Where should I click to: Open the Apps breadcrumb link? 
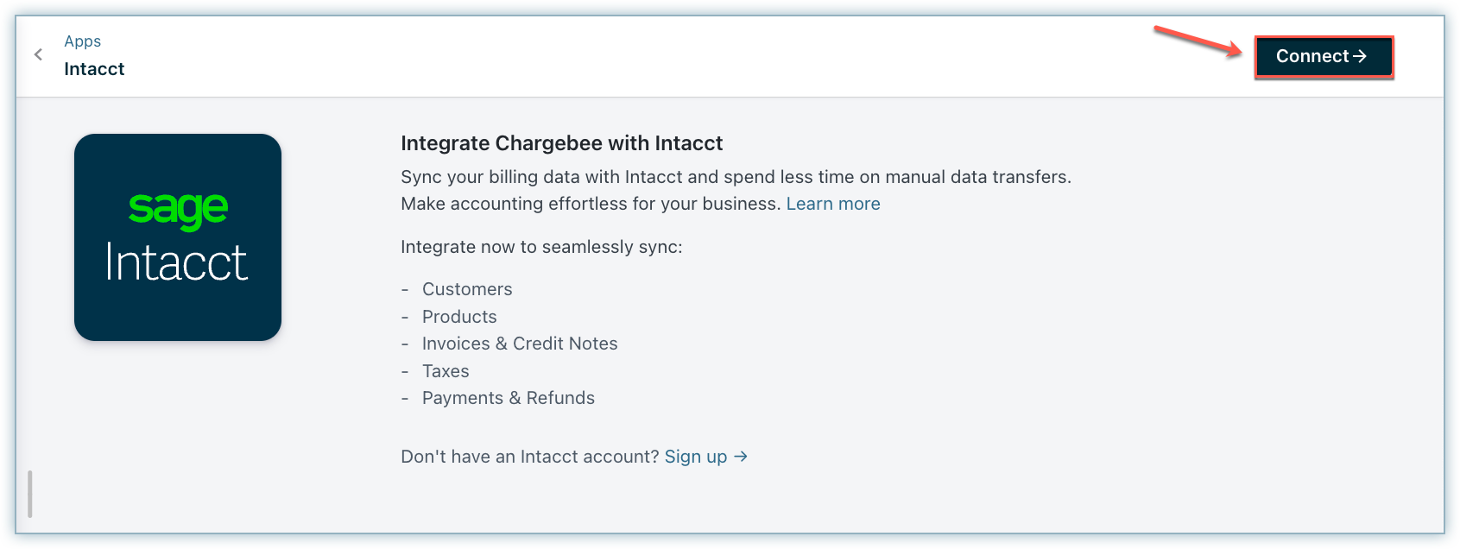click(82, 41)
